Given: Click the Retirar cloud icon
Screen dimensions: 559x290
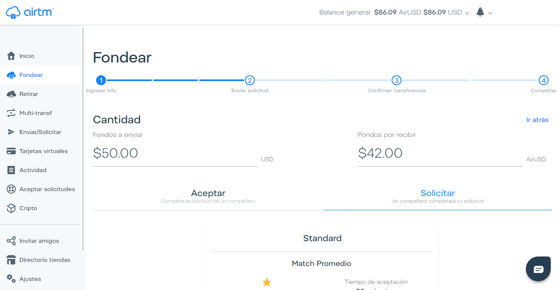Looking at the screenshot, I should (x=11, y=94).
